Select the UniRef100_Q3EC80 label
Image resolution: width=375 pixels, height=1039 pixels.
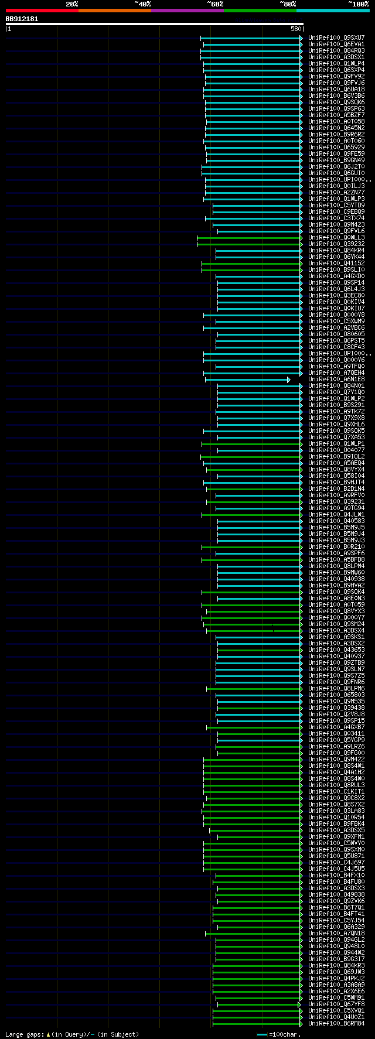tap(336, 295)
